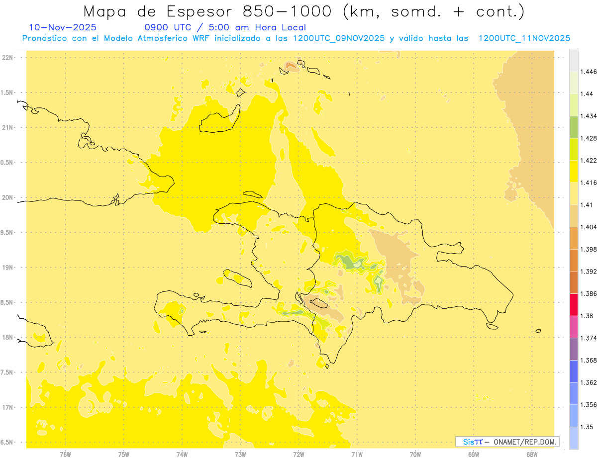The height and width of the screenshot is (461, 597).
Task: Click the 19N latitude label
Action: (x=8, y=268)
